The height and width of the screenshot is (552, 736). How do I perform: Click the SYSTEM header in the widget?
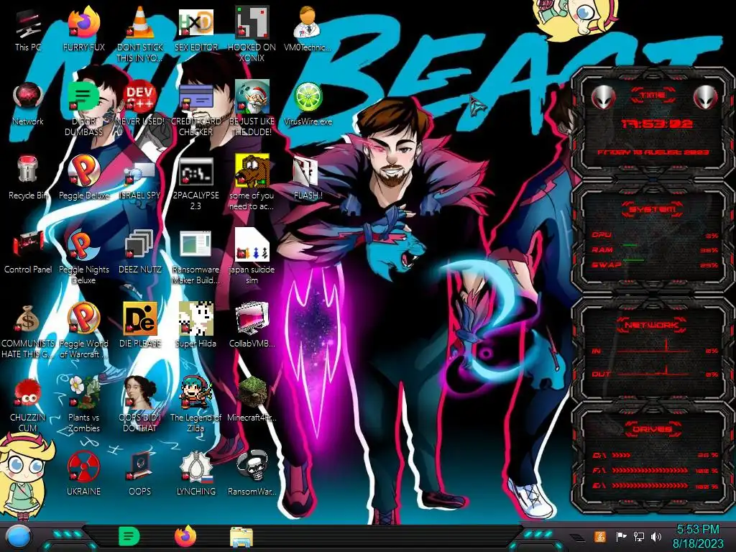point(652,209)
